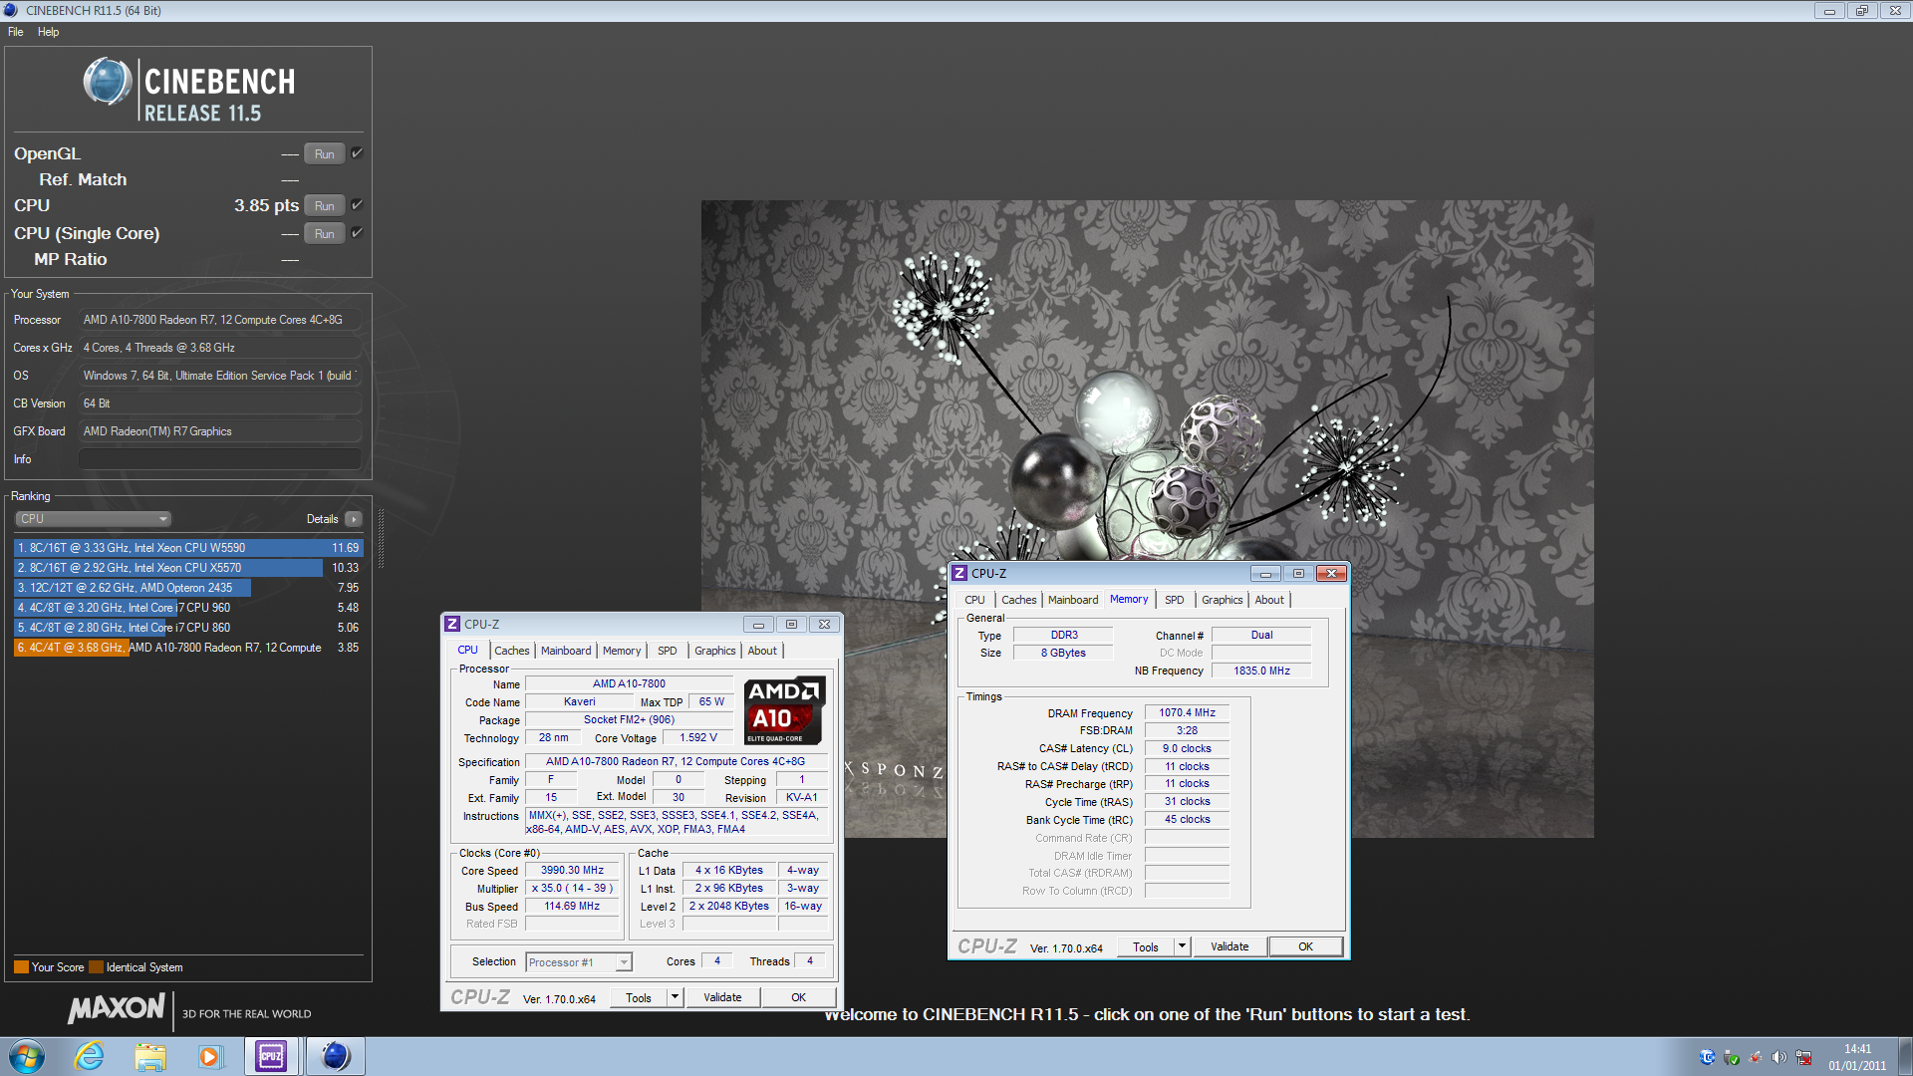Select ranking row Intel Core i7 CPU 960
1913x1076 pixels.
(x=188, y=608)
